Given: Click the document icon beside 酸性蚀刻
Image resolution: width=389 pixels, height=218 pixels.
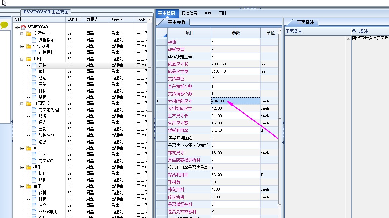Looking at the screenshot, I should [x=34, y=135].
